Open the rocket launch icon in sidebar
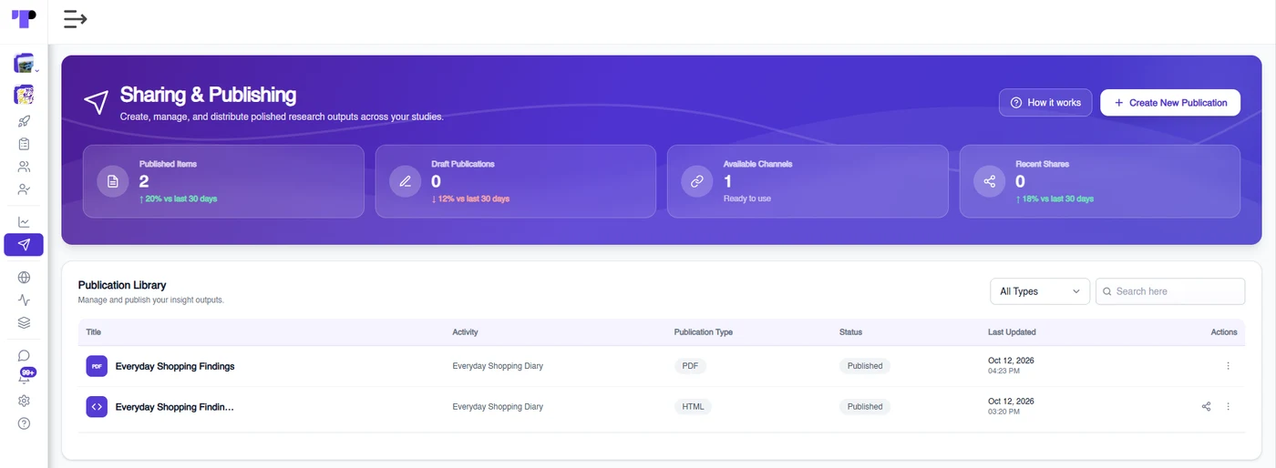Image resolution: width=1276 pixels, height=468 pixels. 24,121
